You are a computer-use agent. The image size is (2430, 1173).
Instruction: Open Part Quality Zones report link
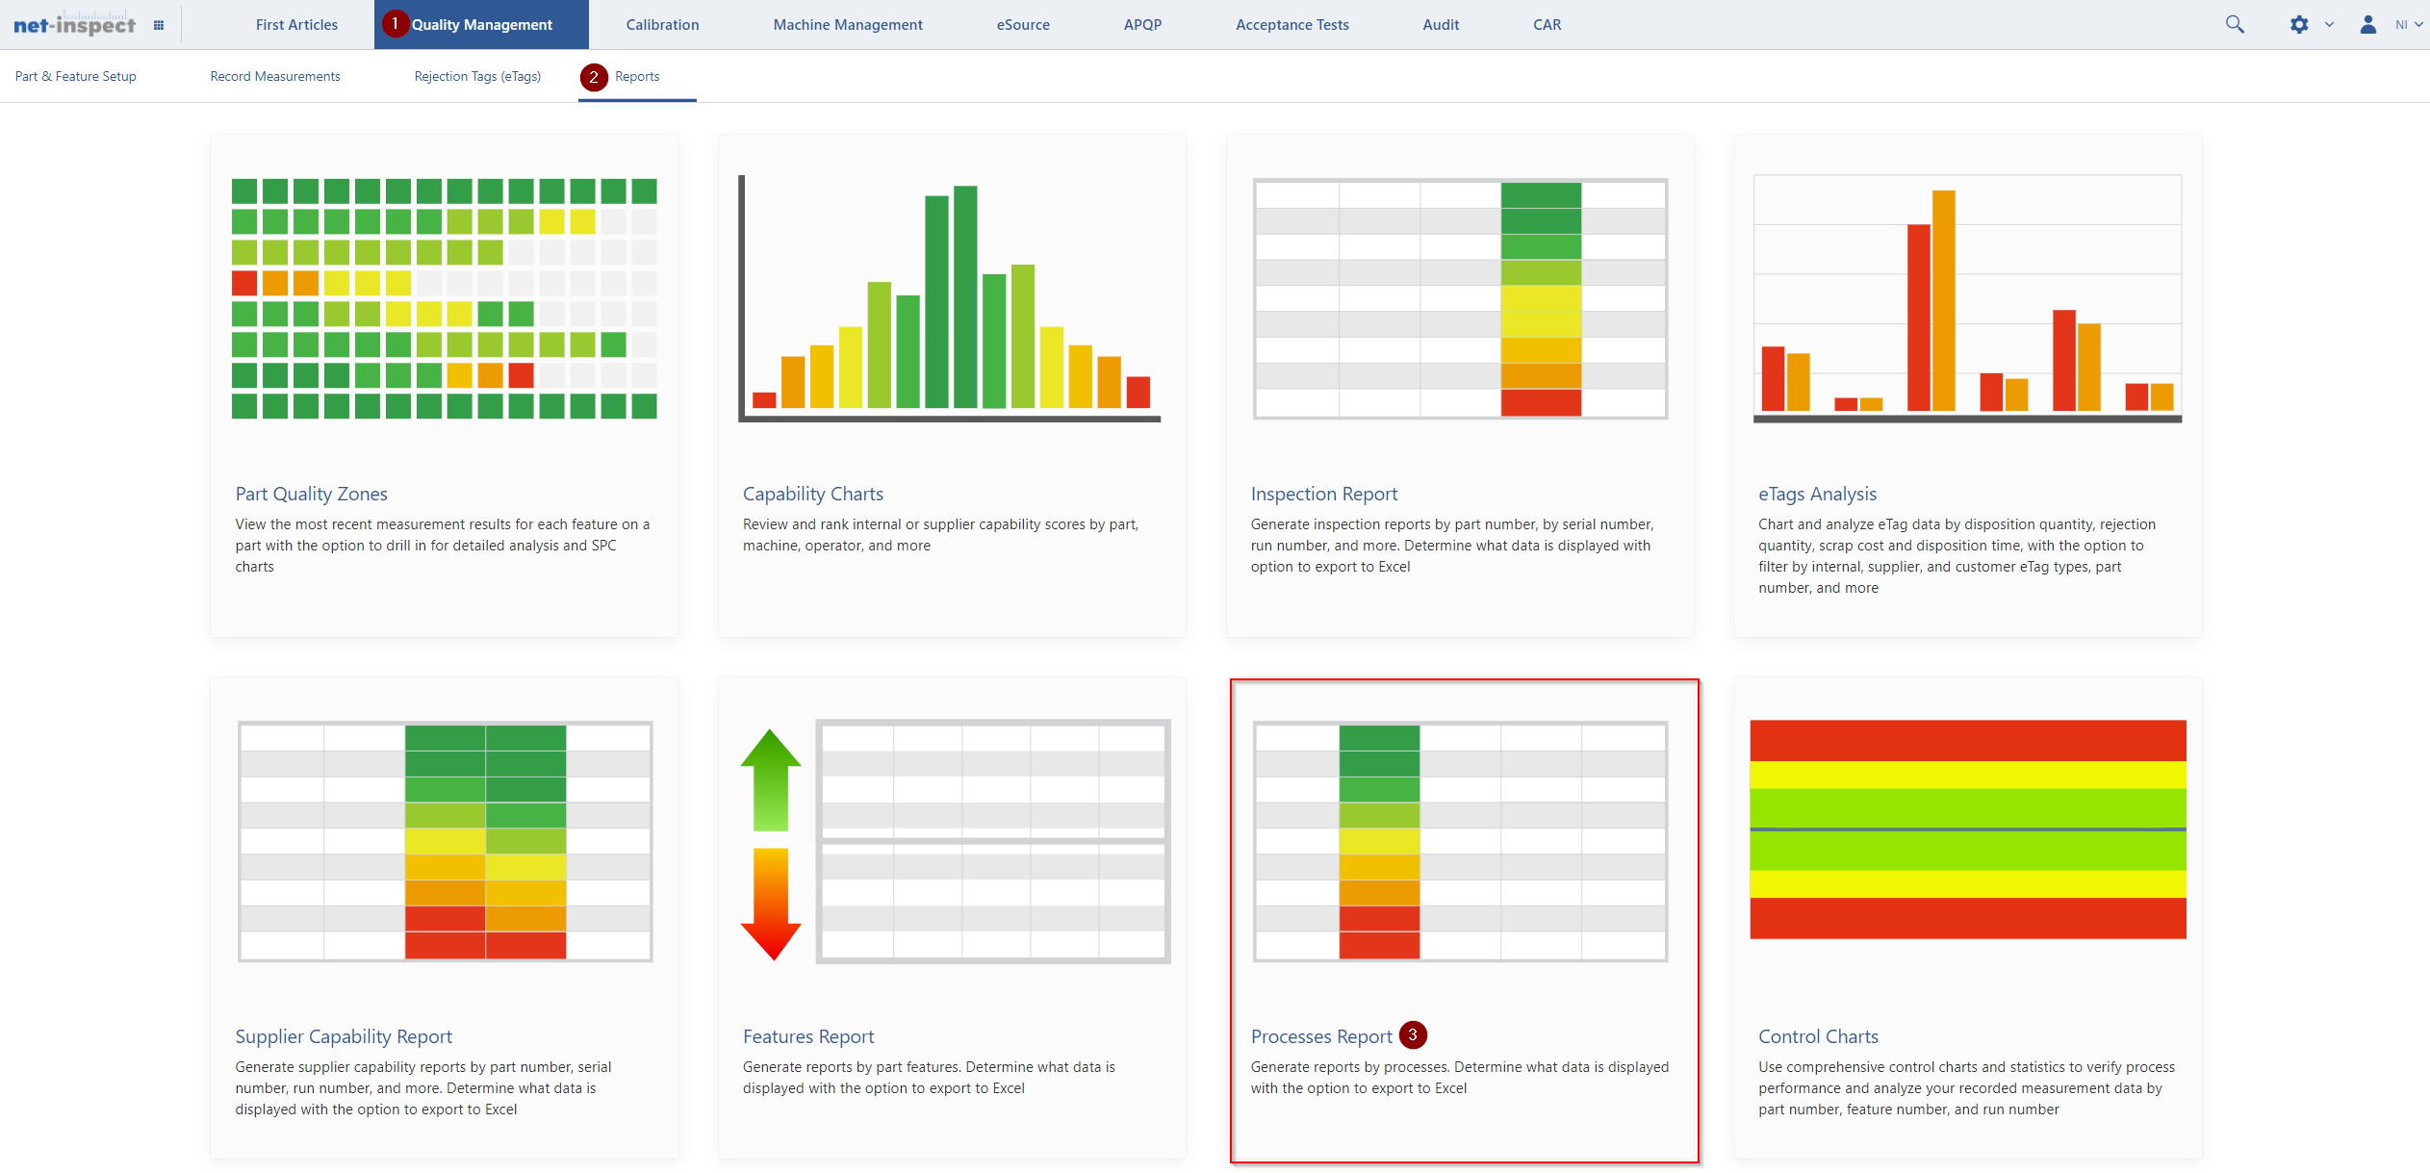click(x=311, y=494)
